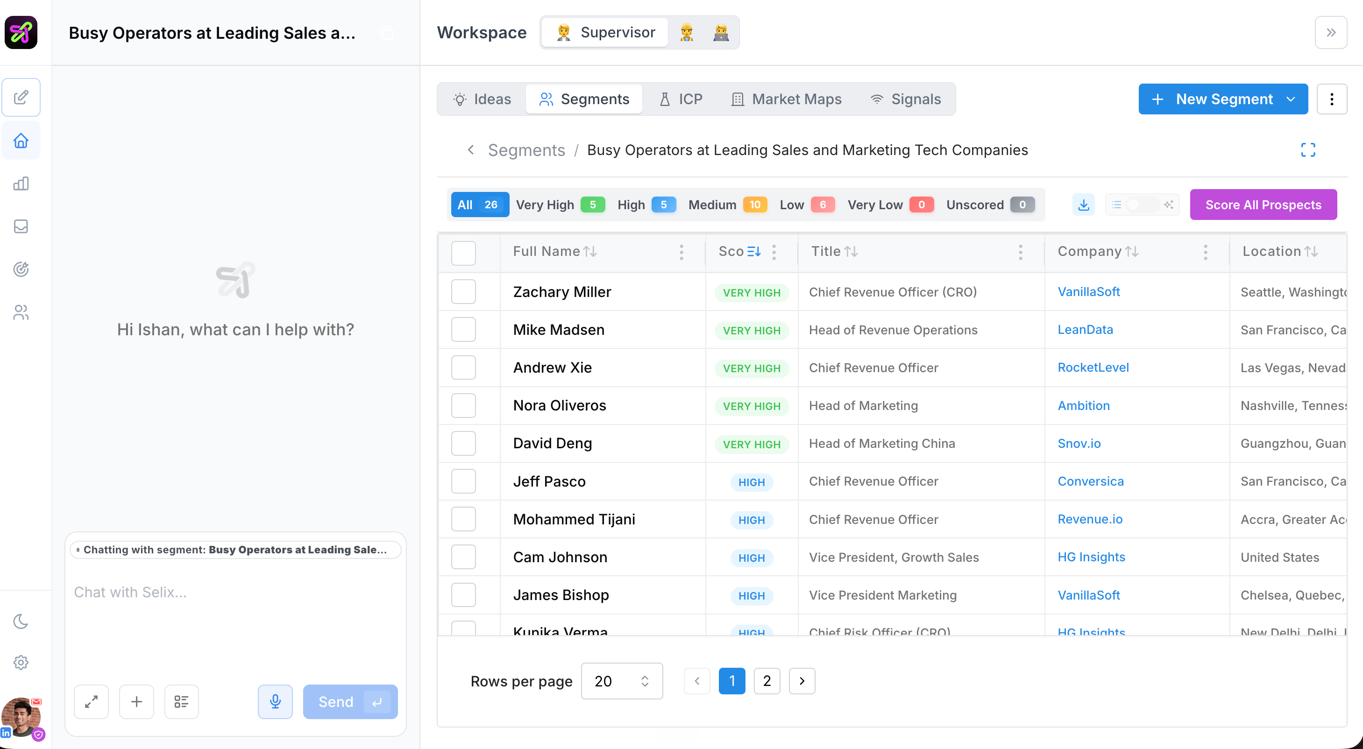The height and width of the screenshot is (749, 1363).
Task: Click the chatting-with-segment context chip
Action: click(235, 550)
